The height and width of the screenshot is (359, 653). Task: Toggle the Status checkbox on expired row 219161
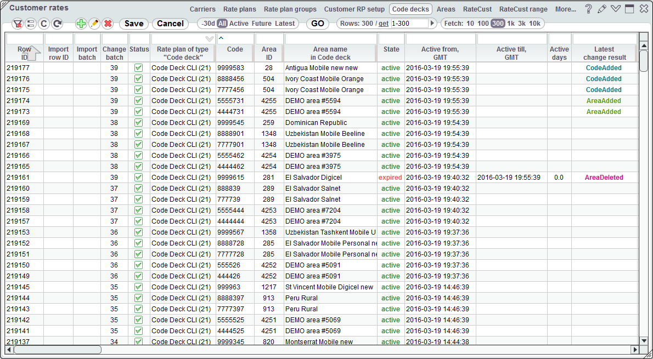point(139,177)
